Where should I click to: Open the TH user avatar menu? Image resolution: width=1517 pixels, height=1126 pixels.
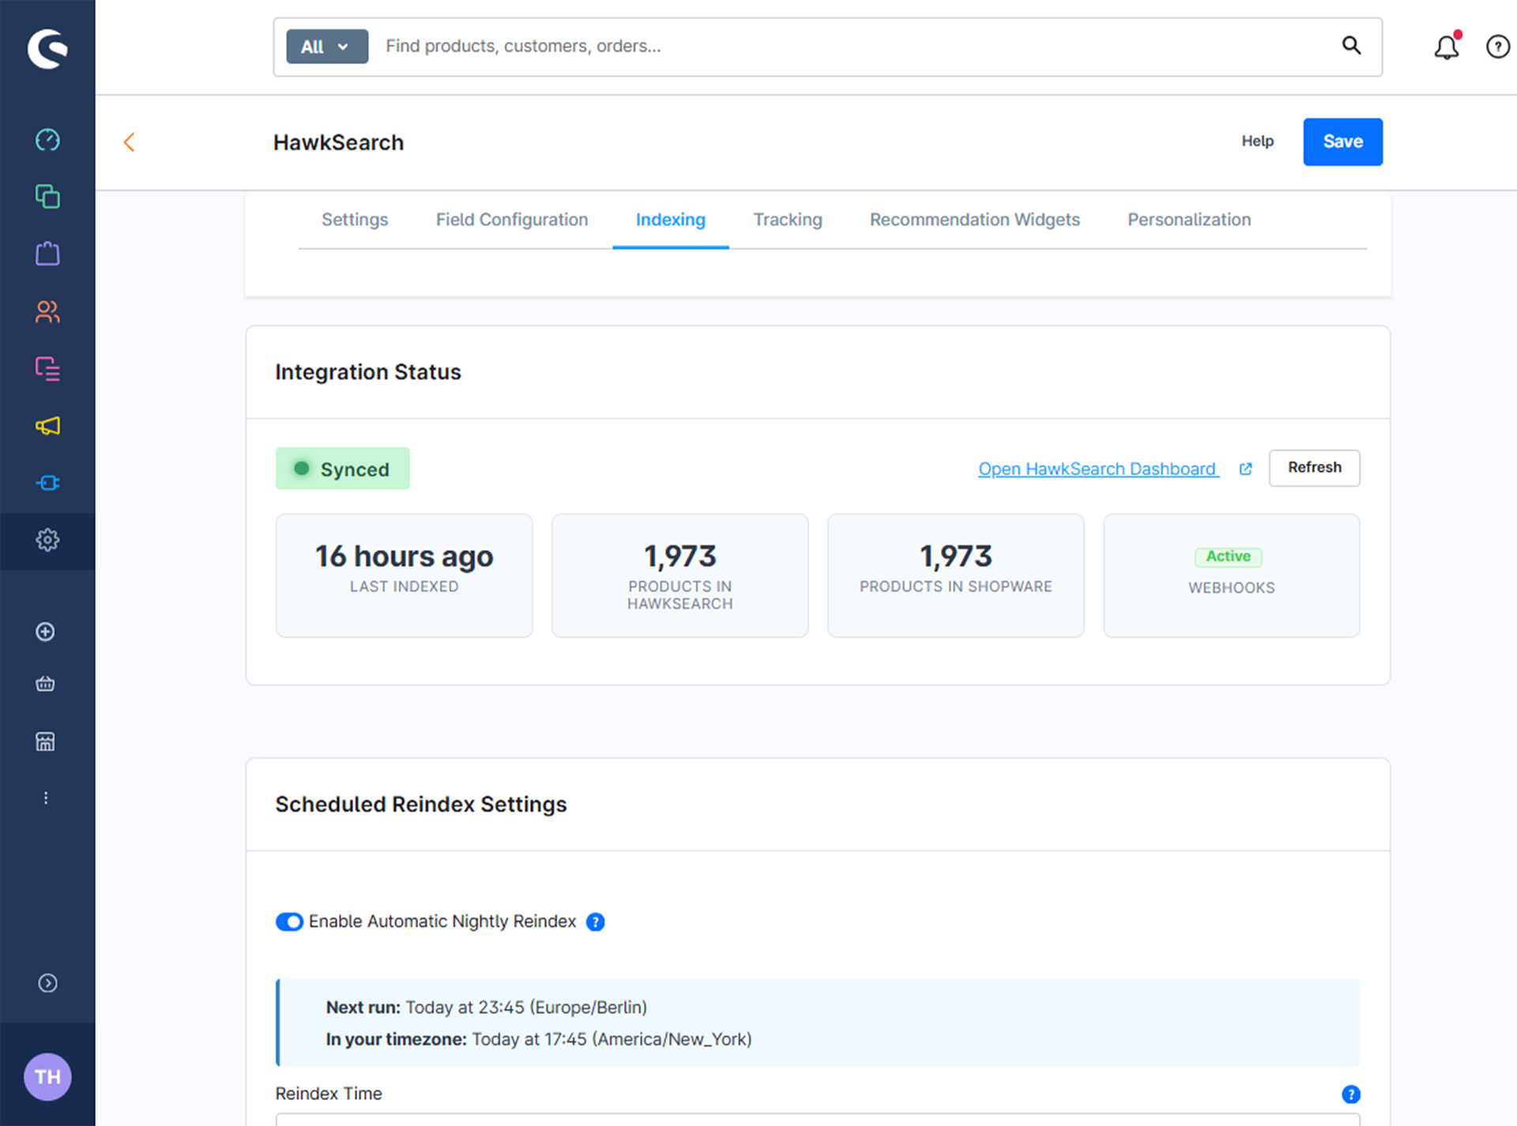[47, 1077]
